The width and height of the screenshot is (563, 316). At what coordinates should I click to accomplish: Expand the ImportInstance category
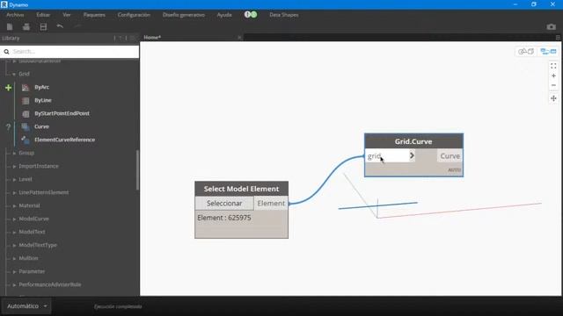[x=14, y=166]
